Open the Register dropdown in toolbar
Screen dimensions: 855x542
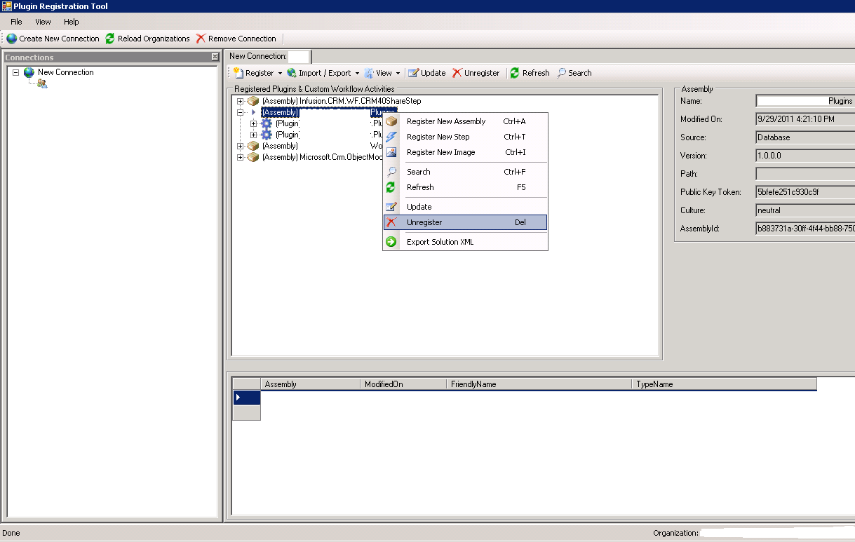tap(280, 73)
